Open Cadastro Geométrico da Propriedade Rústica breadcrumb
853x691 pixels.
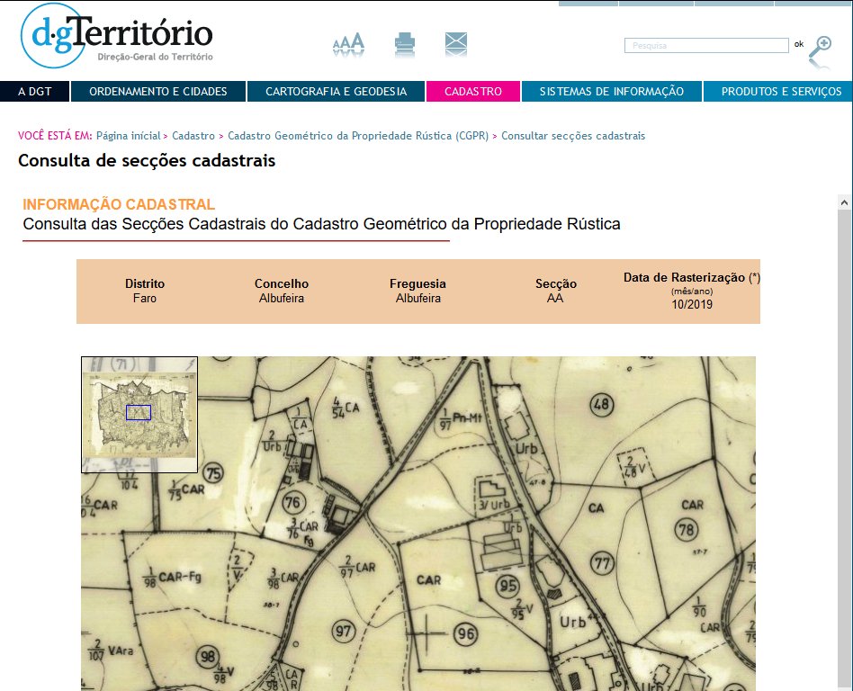point(358,136)
